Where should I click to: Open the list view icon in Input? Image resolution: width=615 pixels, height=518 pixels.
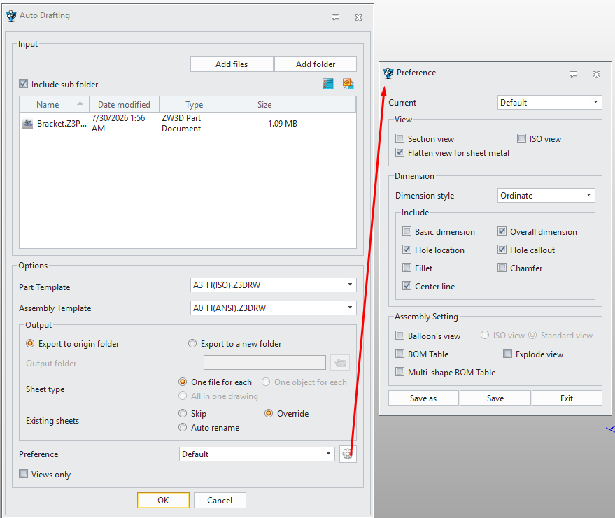pos(328,84)
